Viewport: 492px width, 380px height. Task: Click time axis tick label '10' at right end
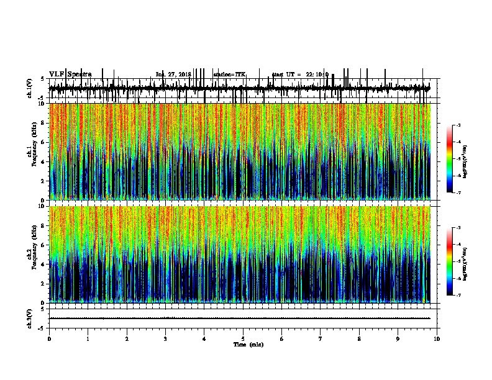(437, 339)
